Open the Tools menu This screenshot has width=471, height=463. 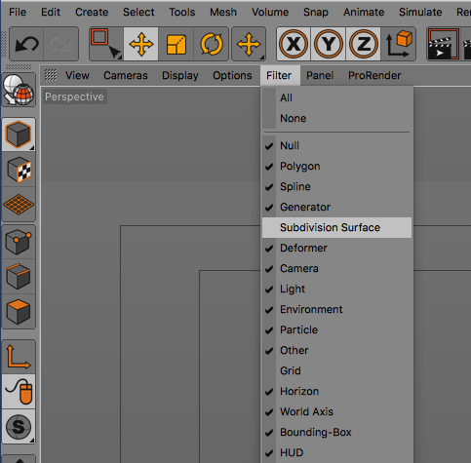click(182, 12)
